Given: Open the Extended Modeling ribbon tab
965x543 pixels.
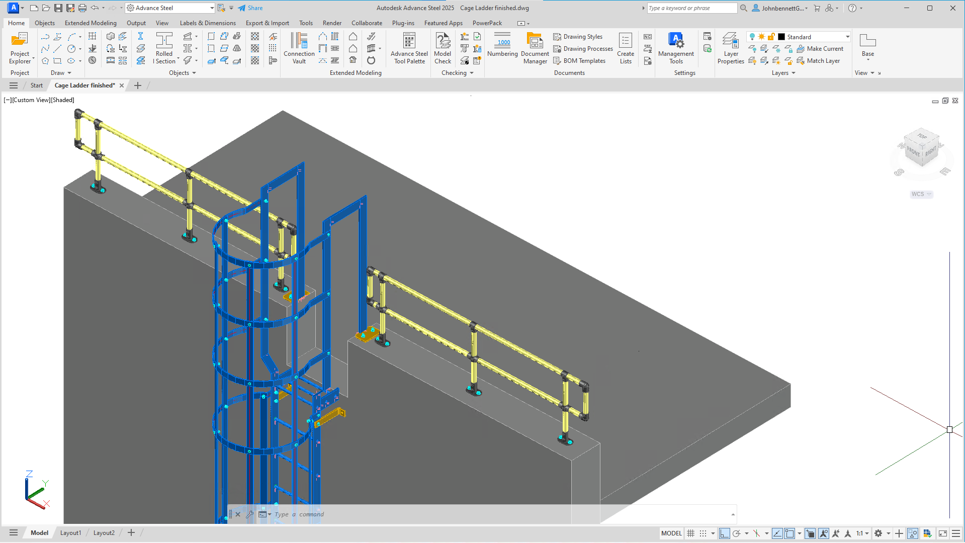Looking at the screenshot, I should pyautogui.click(x=91, y=23).
